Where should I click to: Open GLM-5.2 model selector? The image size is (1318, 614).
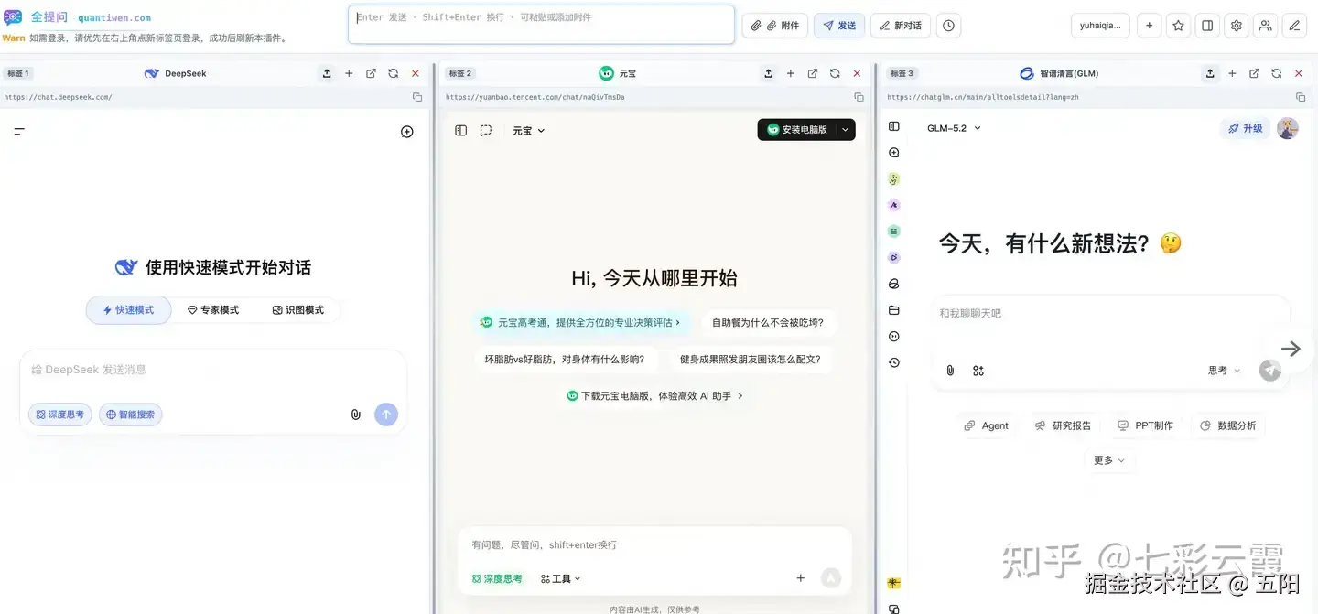coord(954,128)
